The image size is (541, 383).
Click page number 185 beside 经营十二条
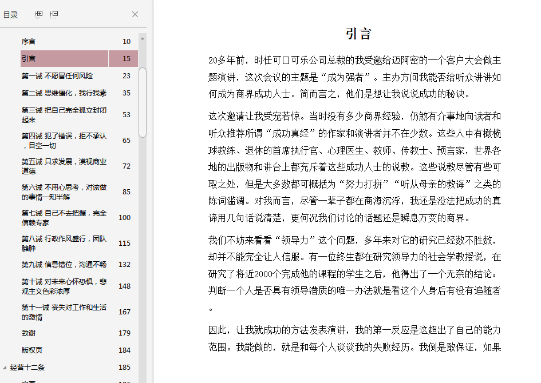[125, 368]
